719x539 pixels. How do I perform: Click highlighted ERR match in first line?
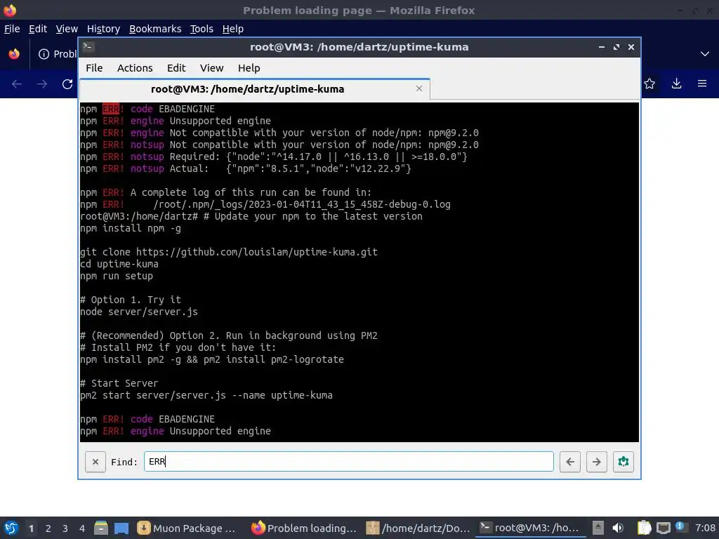(x=110, y=109)
